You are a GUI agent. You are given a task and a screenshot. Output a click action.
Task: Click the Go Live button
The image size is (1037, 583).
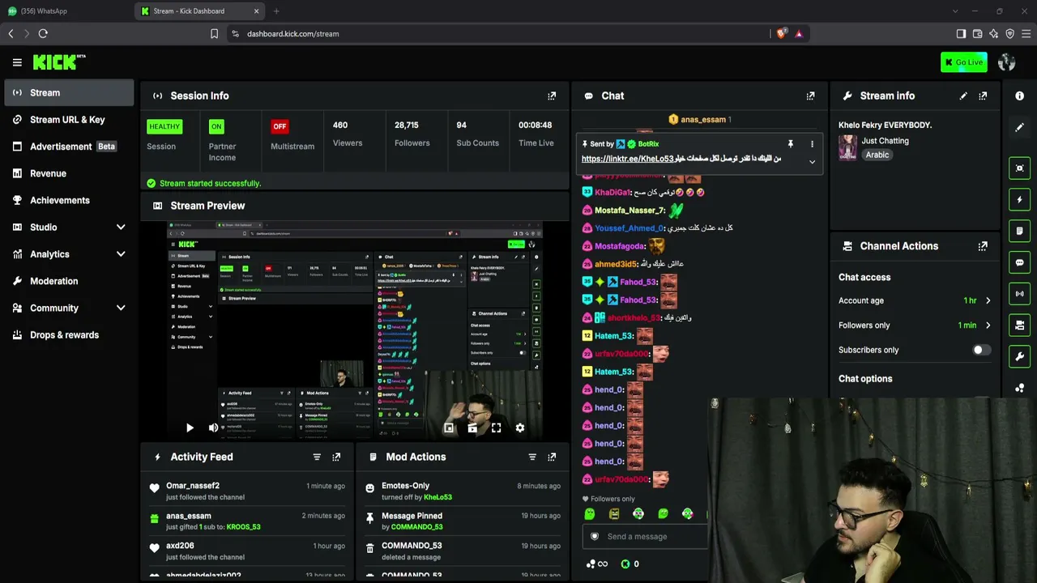coord(964,62)
